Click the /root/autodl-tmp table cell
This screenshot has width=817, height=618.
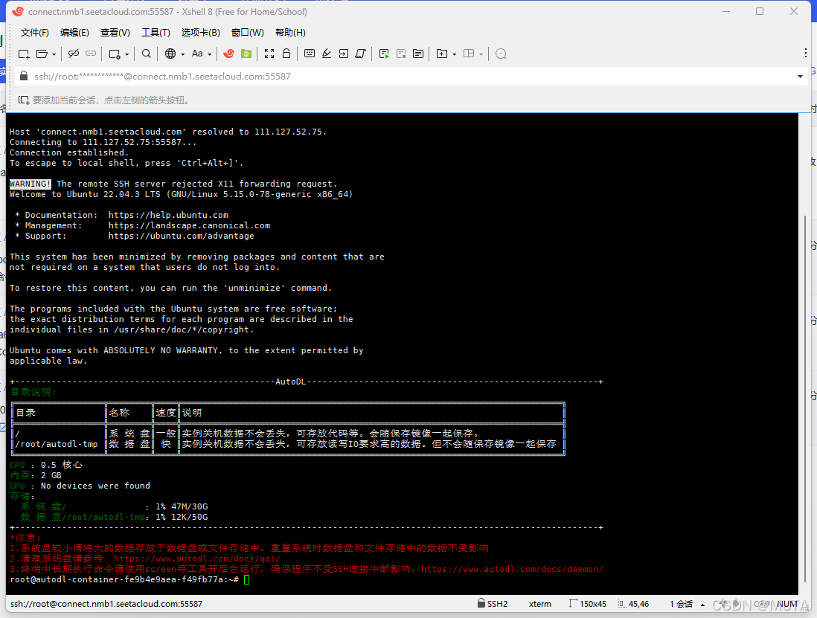point(57,444)
